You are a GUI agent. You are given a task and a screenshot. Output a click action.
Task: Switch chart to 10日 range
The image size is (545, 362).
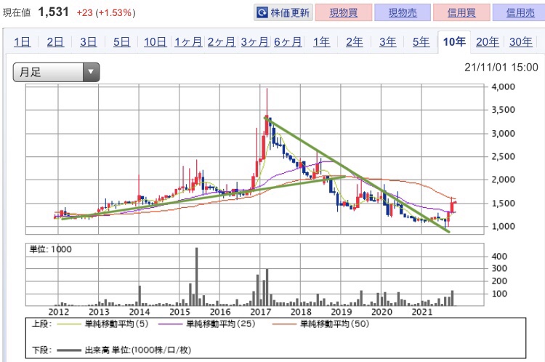pyautogui.click(x=155, y=42)
